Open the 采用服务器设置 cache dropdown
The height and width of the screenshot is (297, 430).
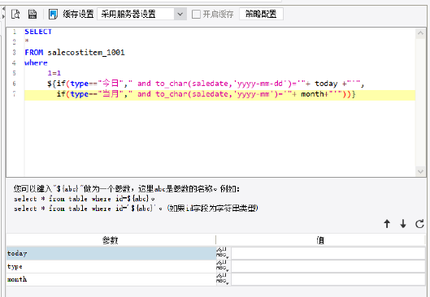[141, 14]
